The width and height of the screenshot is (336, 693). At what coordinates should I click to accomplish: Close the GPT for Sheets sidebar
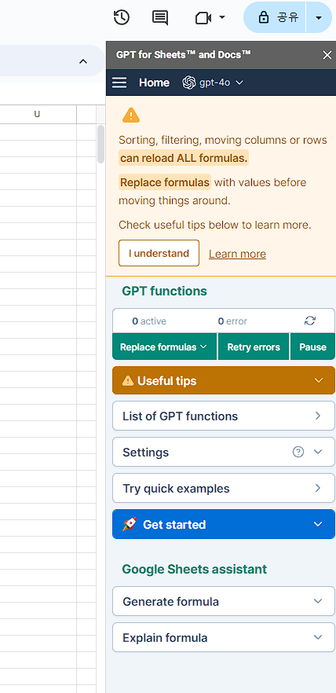coord(327,55)
